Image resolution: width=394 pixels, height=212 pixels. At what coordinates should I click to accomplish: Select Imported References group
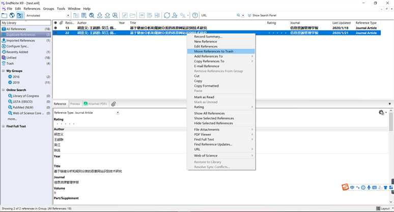[x=26, y=40]
